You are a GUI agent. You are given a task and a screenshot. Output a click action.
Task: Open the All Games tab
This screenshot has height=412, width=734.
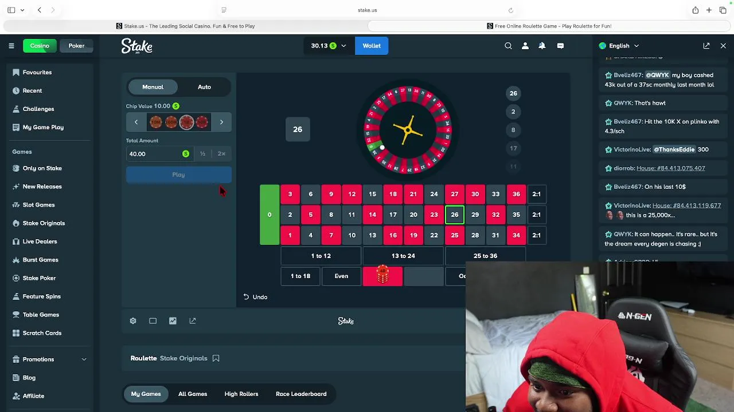tap(193, 394)
